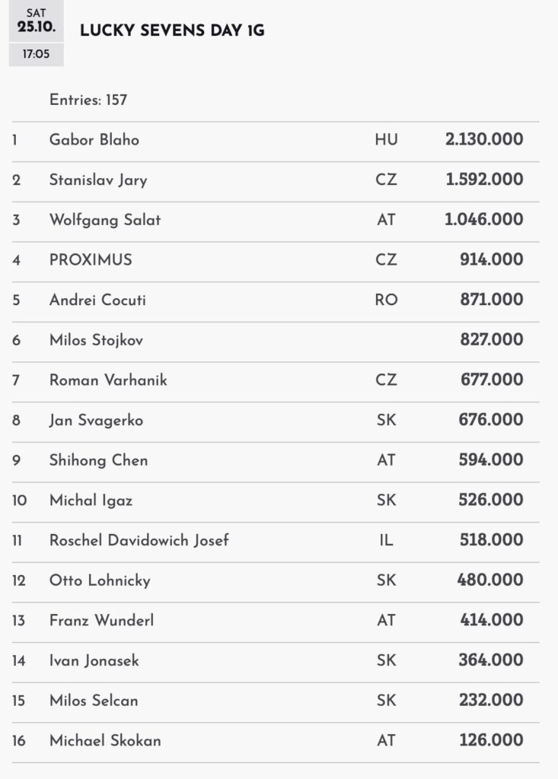Select Michael Skokan at rank 16
558x779 pixels.
click(x=105, y=740)
